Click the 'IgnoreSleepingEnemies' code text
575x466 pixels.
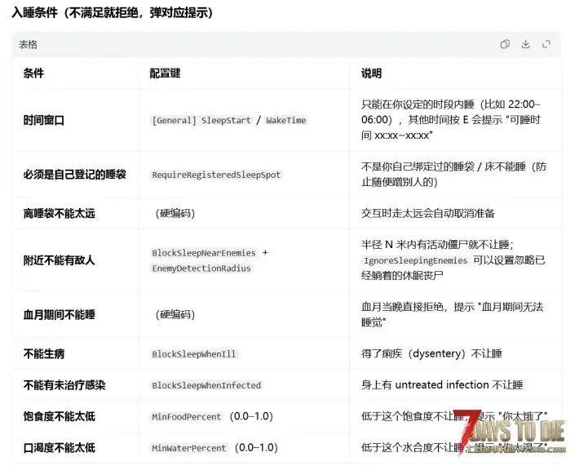pos(415,260)
